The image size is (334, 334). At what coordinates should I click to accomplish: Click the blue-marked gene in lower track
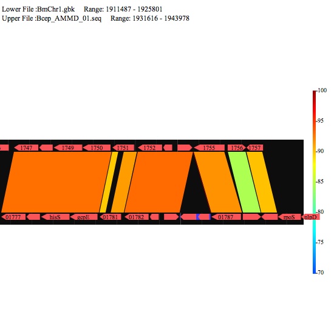pos(203,217)
